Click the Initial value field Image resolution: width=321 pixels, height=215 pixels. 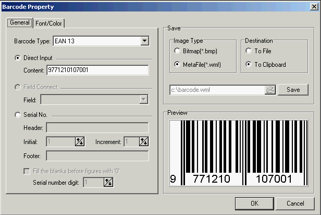tap(60, 141)
